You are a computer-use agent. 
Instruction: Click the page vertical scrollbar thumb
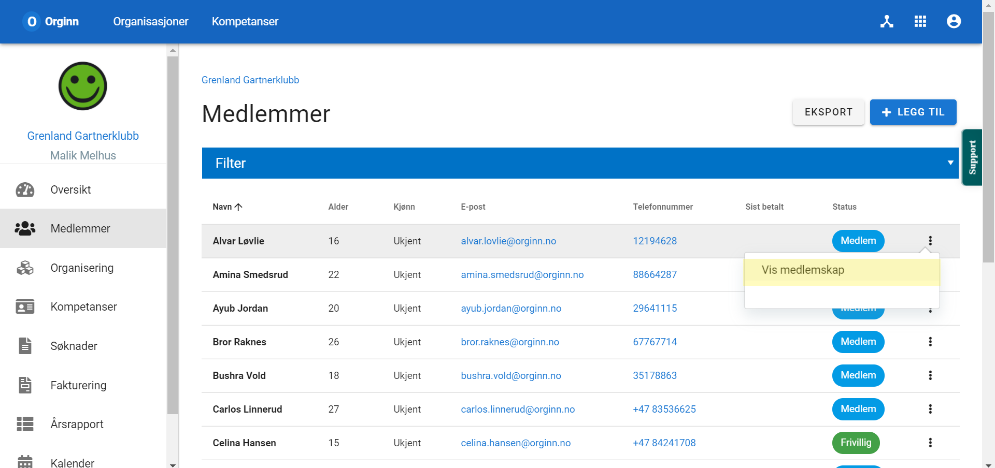988,137
